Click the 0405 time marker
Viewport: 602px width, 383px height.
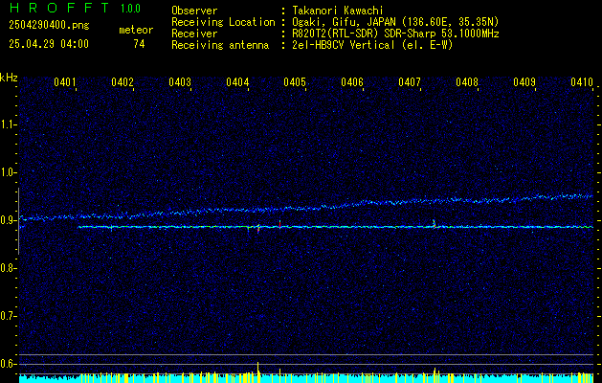coord(295,82)
